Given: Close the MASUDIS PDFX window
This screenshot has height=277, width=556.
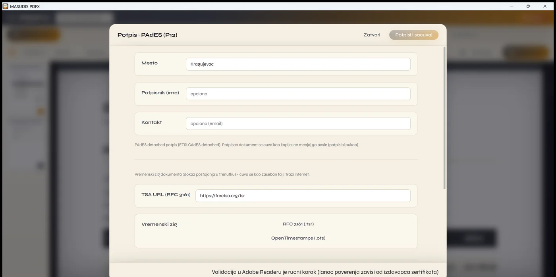Looking at the screenshot, I should (x=545, y=6).
